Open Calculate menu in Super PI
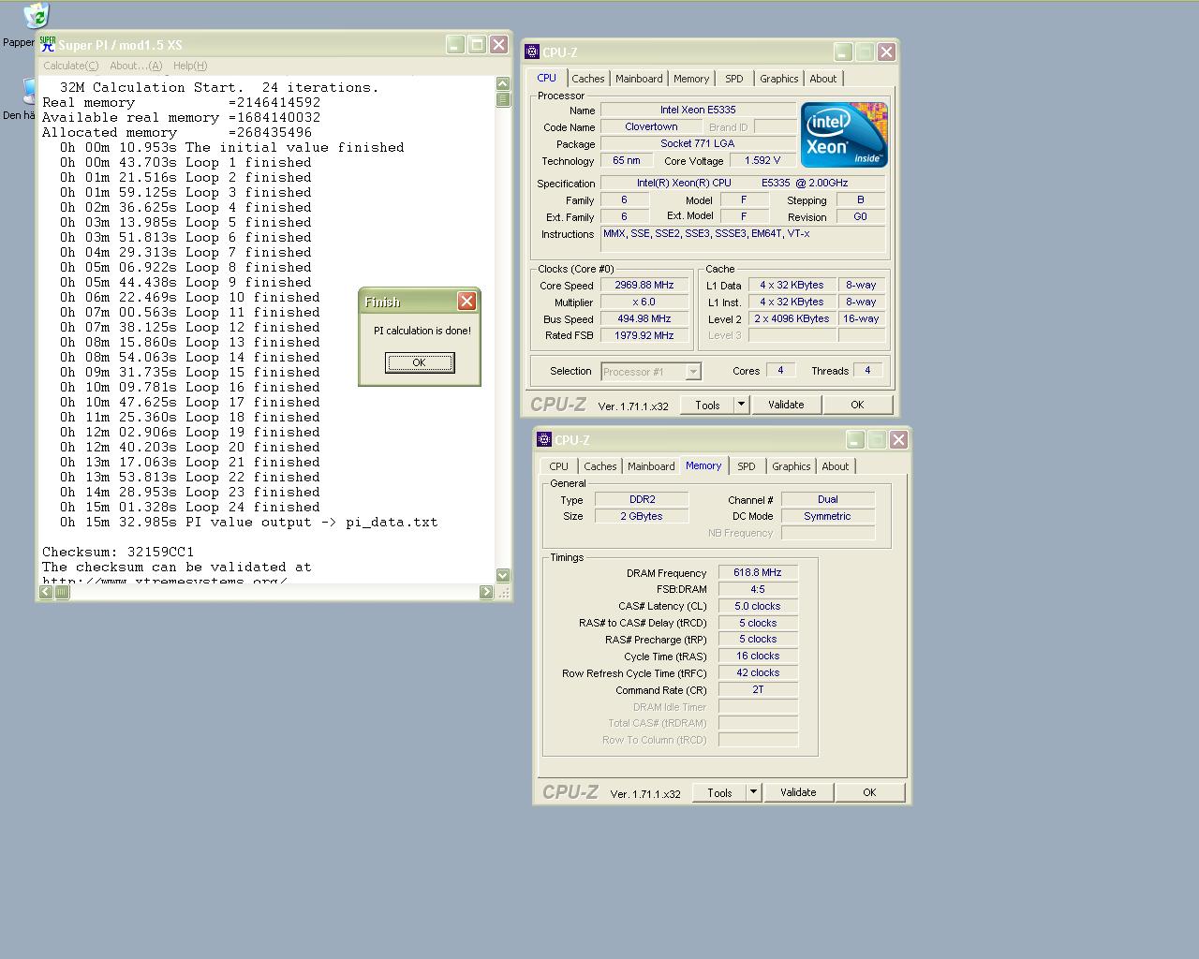 point(70,66)
